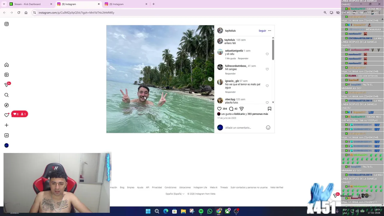The height and width of the screenshot is (216, 384).
Task: View site information icon in address bar
Action: (34, 13)
